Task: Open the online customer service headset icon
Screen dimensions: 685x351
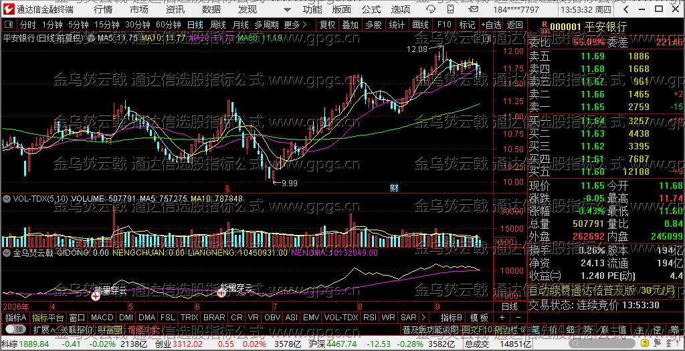Action: coord(430,9)
